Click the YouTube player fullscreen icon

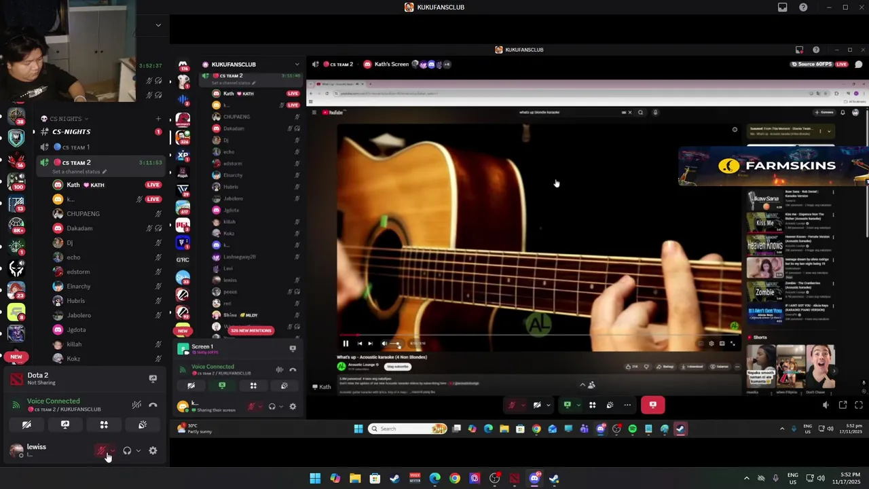pyautogui.click(x=733, y=344)
